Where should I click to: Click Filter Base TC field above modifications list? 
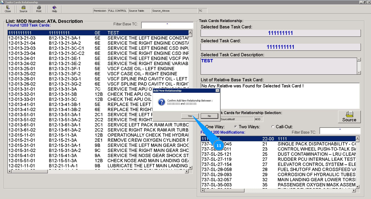click(340, 131)
